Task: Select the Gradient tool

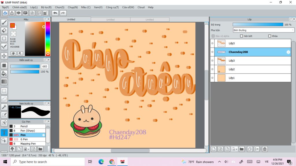Action: pyautogui.click(x=4, y=82)
